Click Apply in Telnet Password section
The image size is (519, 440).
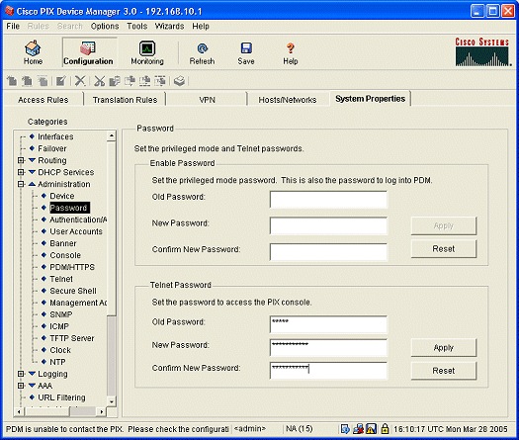click(x=444, y=348)
